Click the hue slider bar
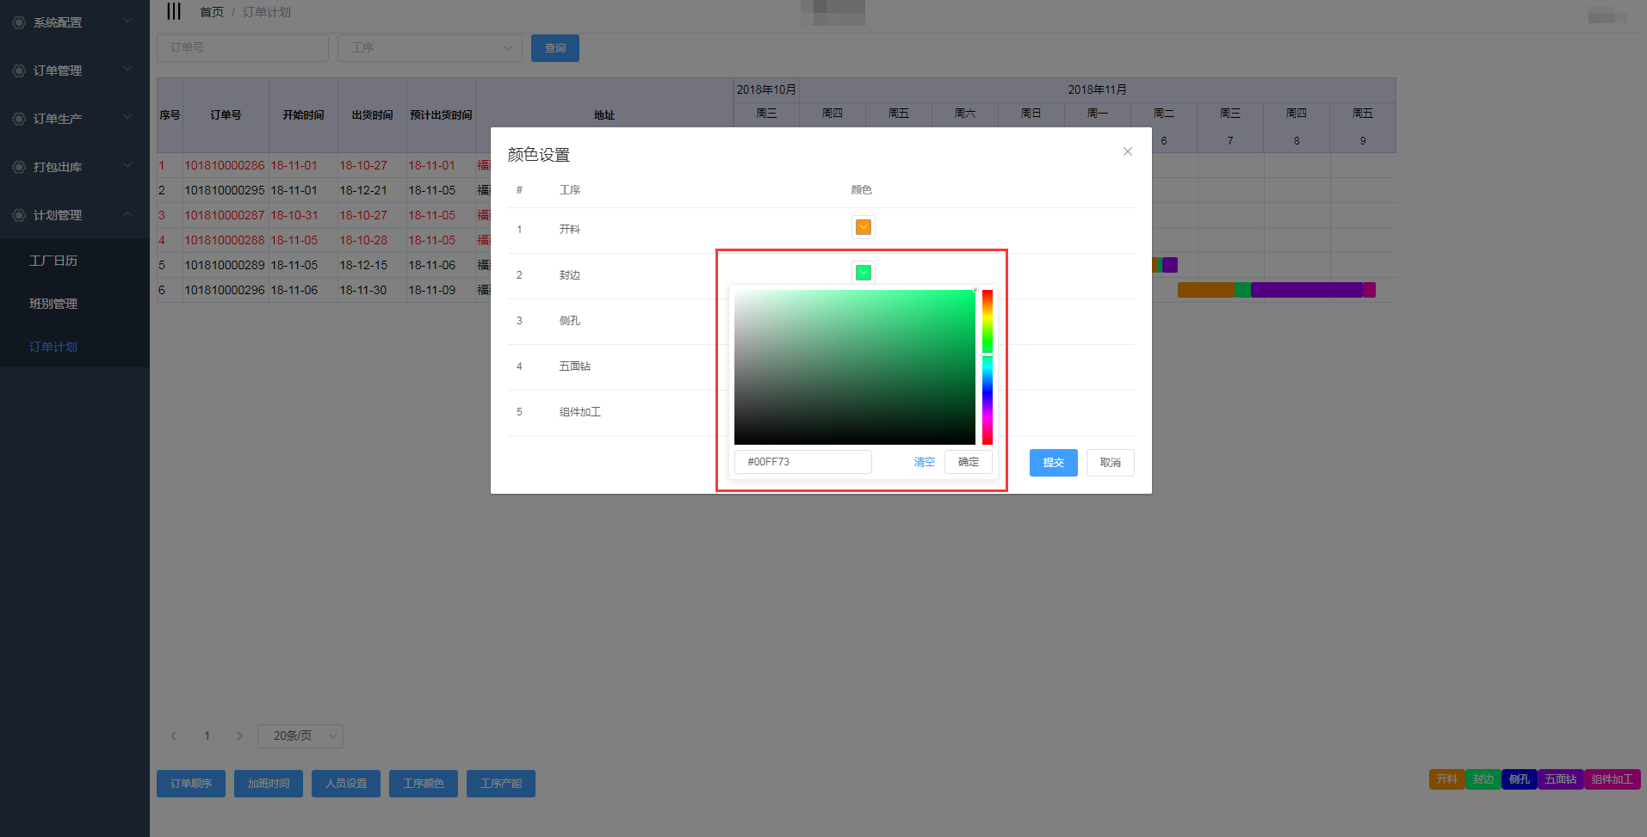Image resolution: width=1647 pixels, height=837 pixels. point(988,367)
